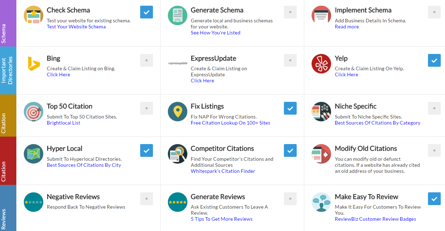This screenshot has width=445, height=231.
Task: Tick the Negative Reviews checkbox
Action: point(147,199)
